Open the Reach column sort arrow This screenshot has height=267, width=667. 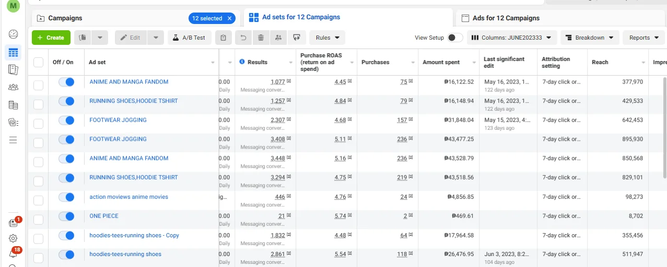pos(643,63)
